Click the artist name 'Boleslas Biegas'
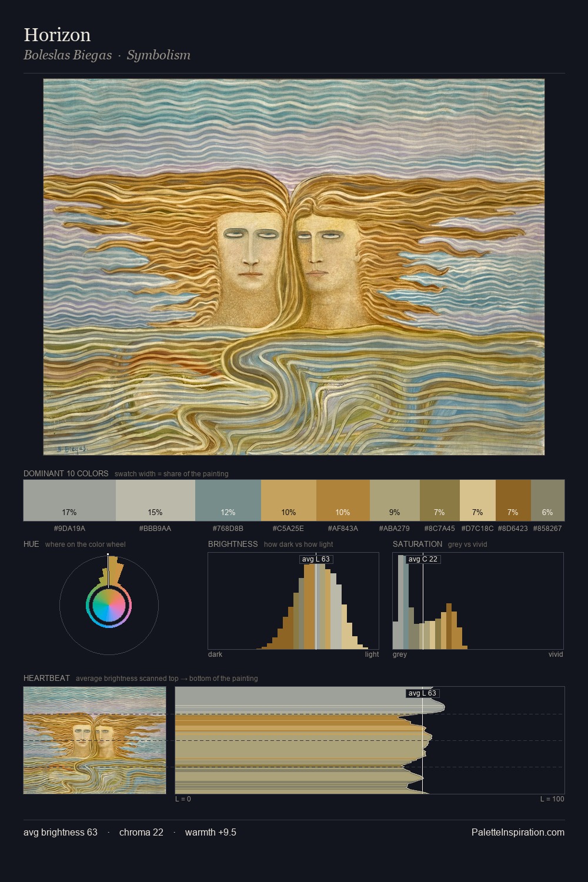Image resolution: width=588 pixels, height=882 pixels. (x=68, y=55)
